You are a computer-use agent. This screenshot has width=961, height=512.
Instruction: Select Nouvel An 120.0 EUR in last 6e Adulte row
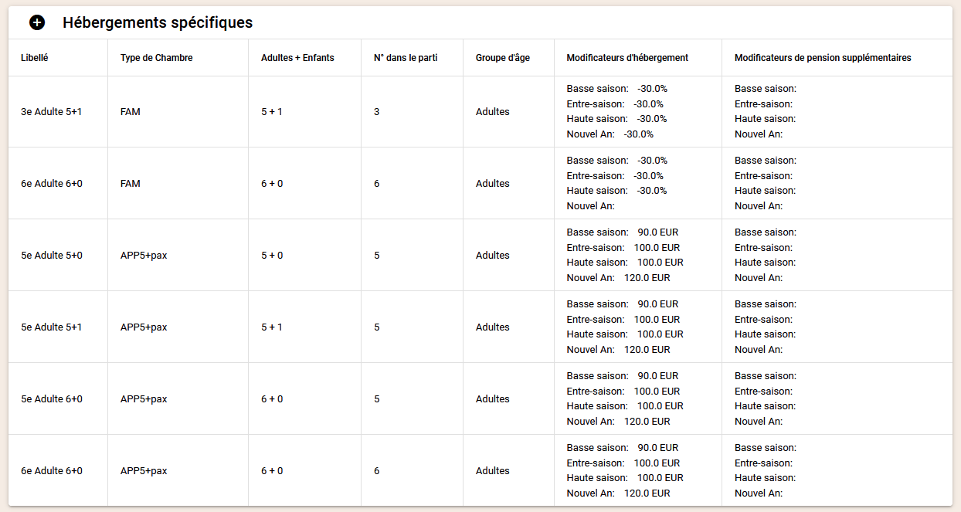pyautogui.click(x=619, y=493)
